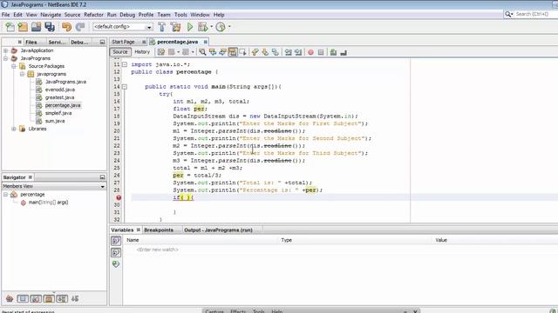Select main(String[] args) in Navigator
The image size is (558, 313).
point(49,203)
